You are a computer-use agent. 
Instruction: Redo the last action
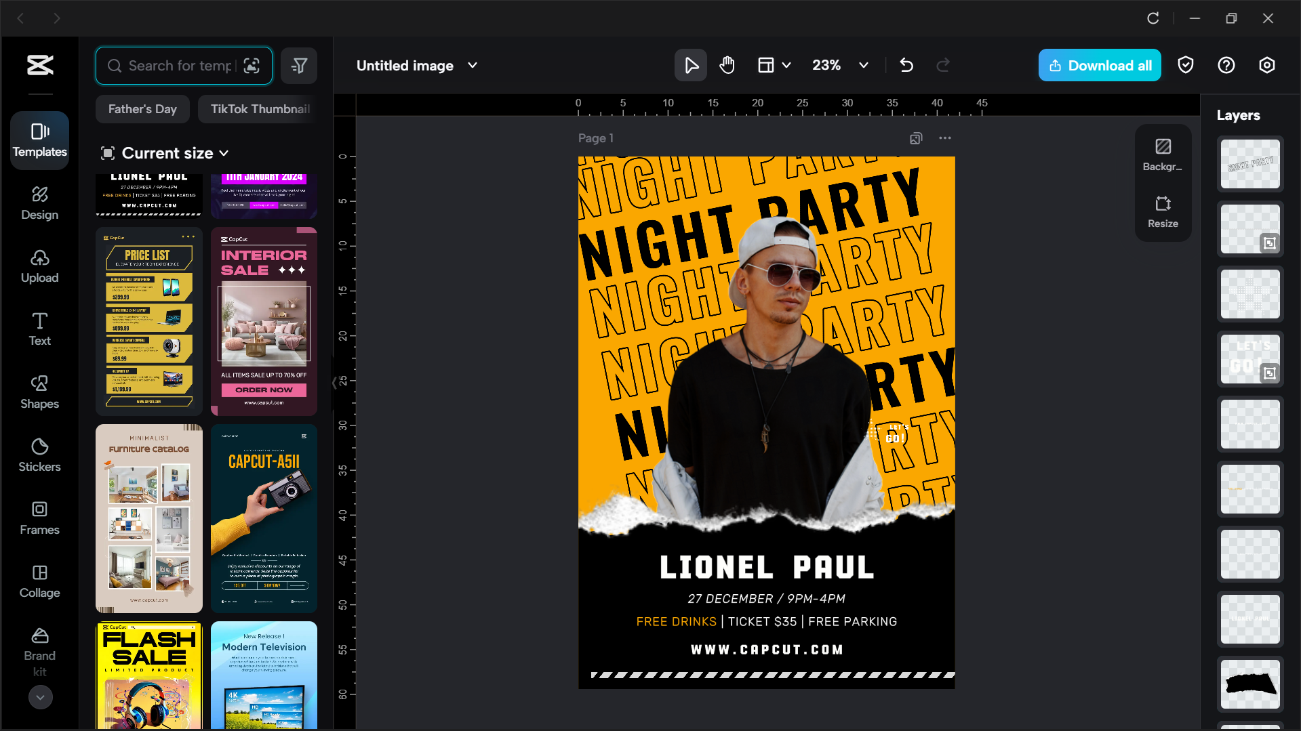[943, 65]
